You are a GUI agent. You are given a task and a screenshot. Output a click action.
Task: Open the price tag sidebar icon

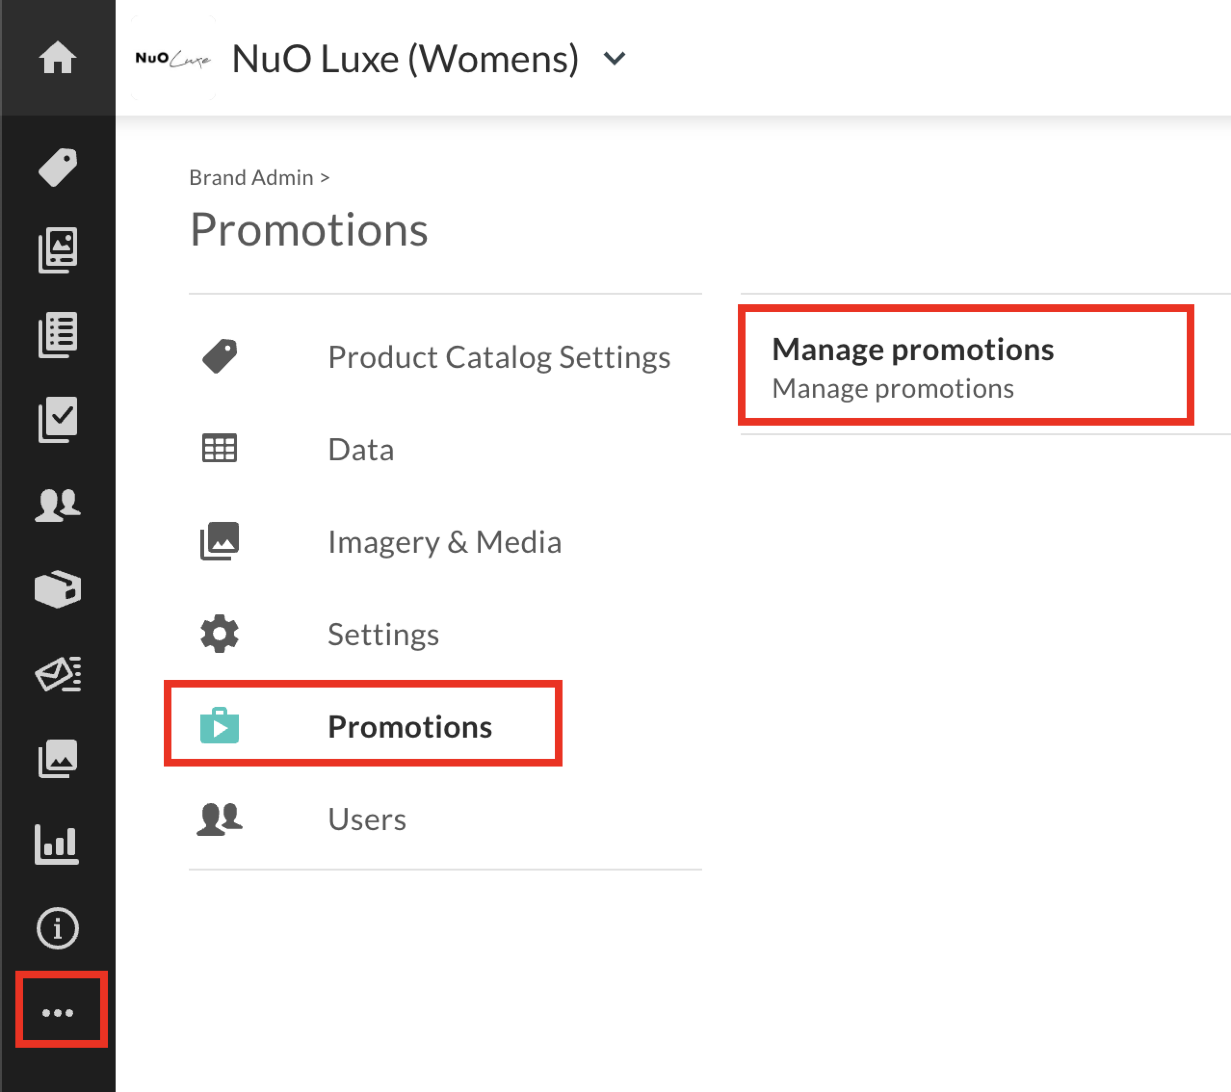[x=58, y=167]
